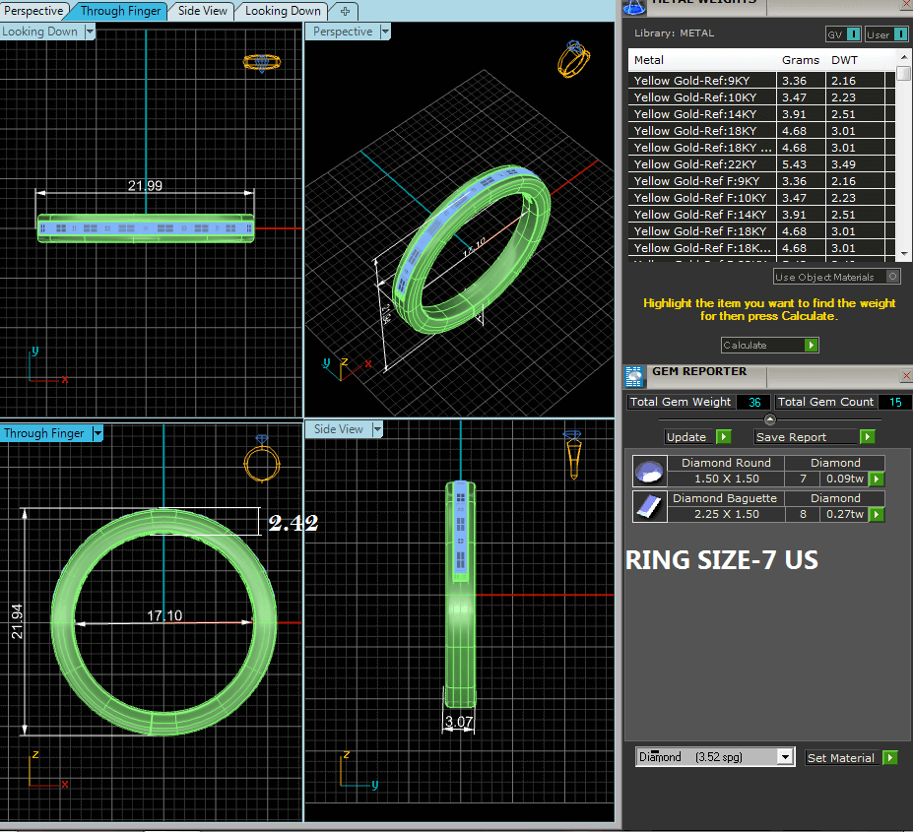Enable Use Object Materials option

pos(892,278)
